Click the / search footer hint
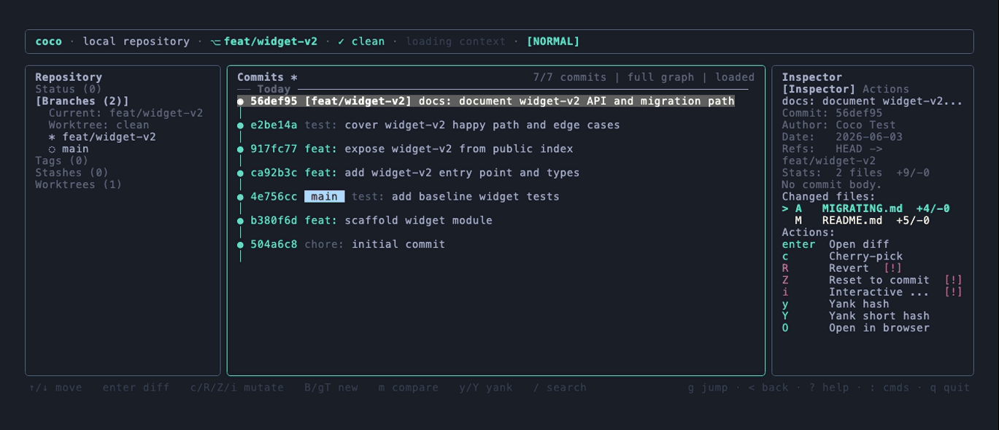The height and width of the screenshot is (430, 999). tap(560, 388)
